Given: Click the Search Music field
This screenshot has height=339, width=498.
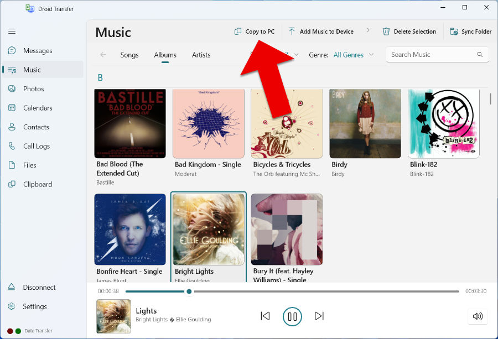Looking at the screenshot, I should click(x=437, y=55).
